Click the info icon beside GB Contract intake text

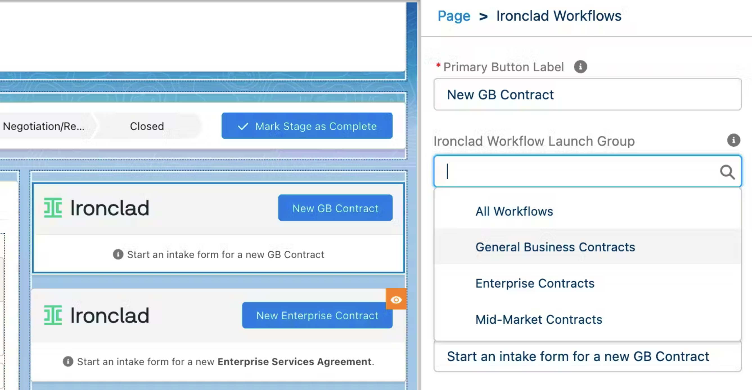(118, 254)
